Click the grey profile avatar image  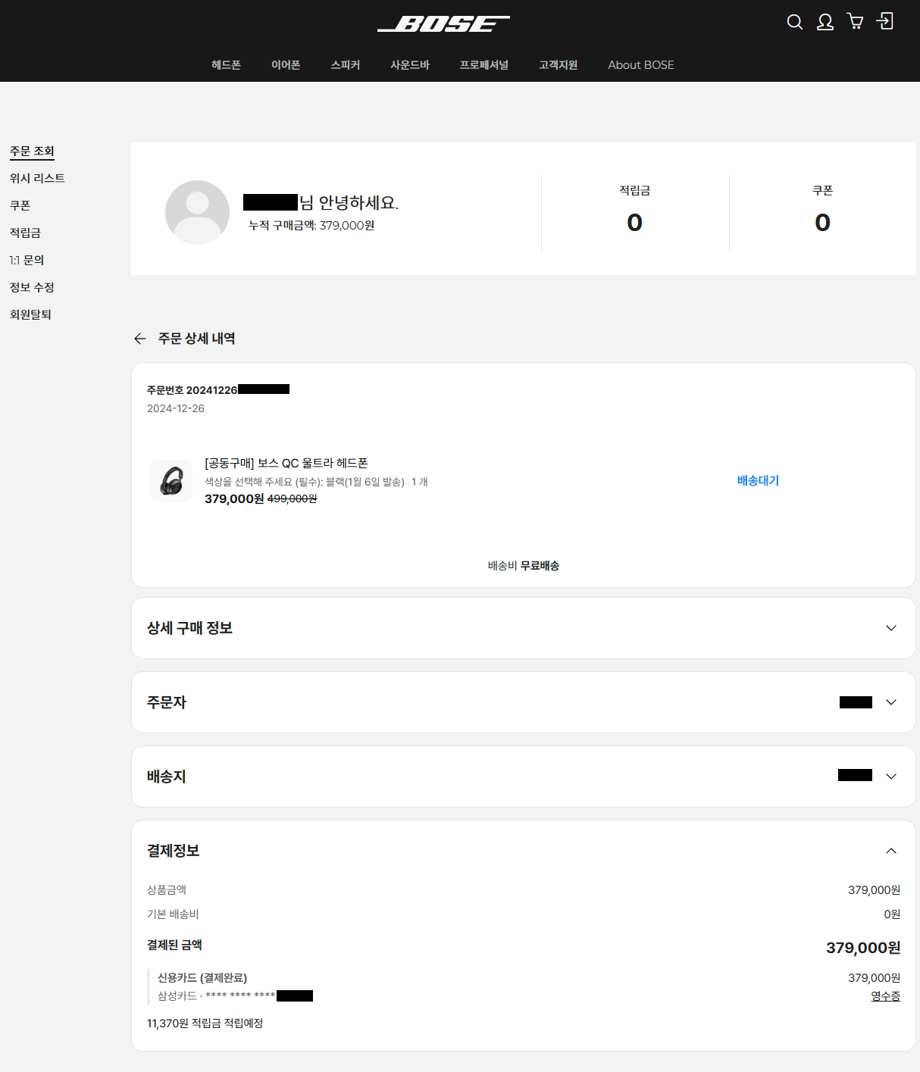click(x=197, y=212)
